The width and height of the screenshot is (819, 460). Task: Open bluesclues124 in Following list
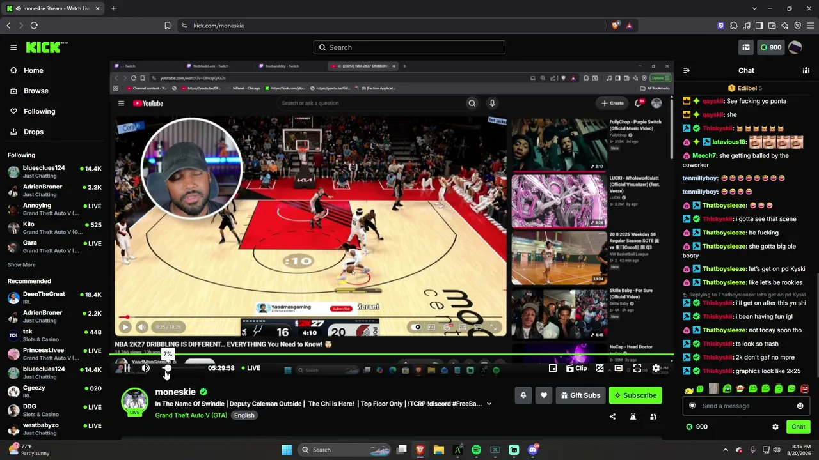coord(54,172)
